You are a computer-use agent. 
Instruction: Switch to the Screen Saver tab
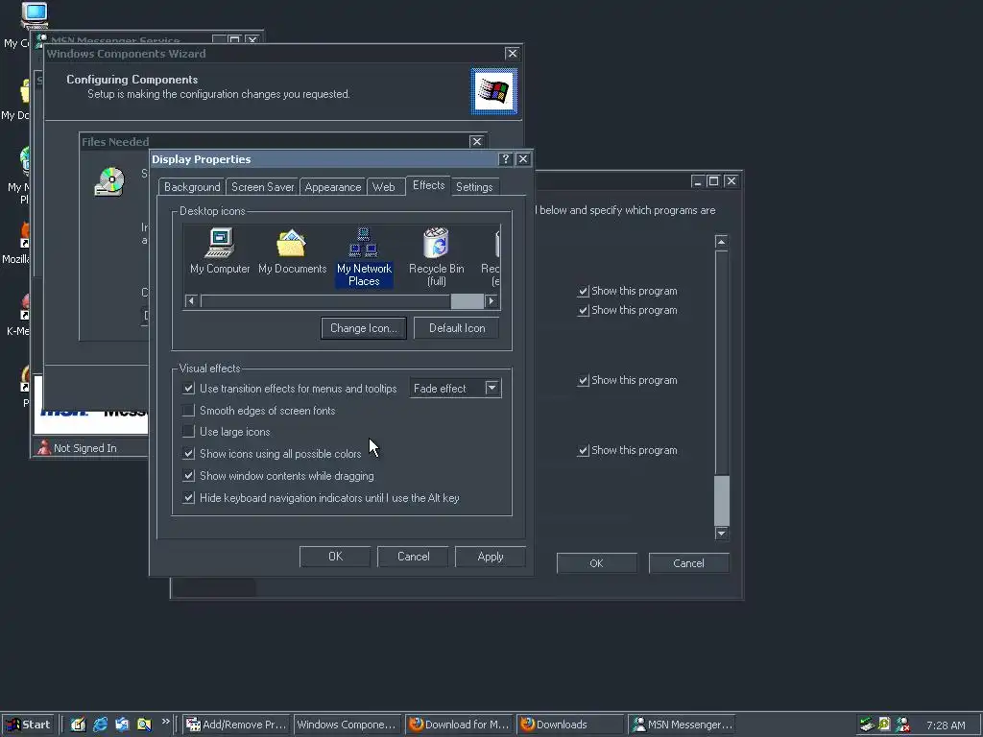coord(263,187)
